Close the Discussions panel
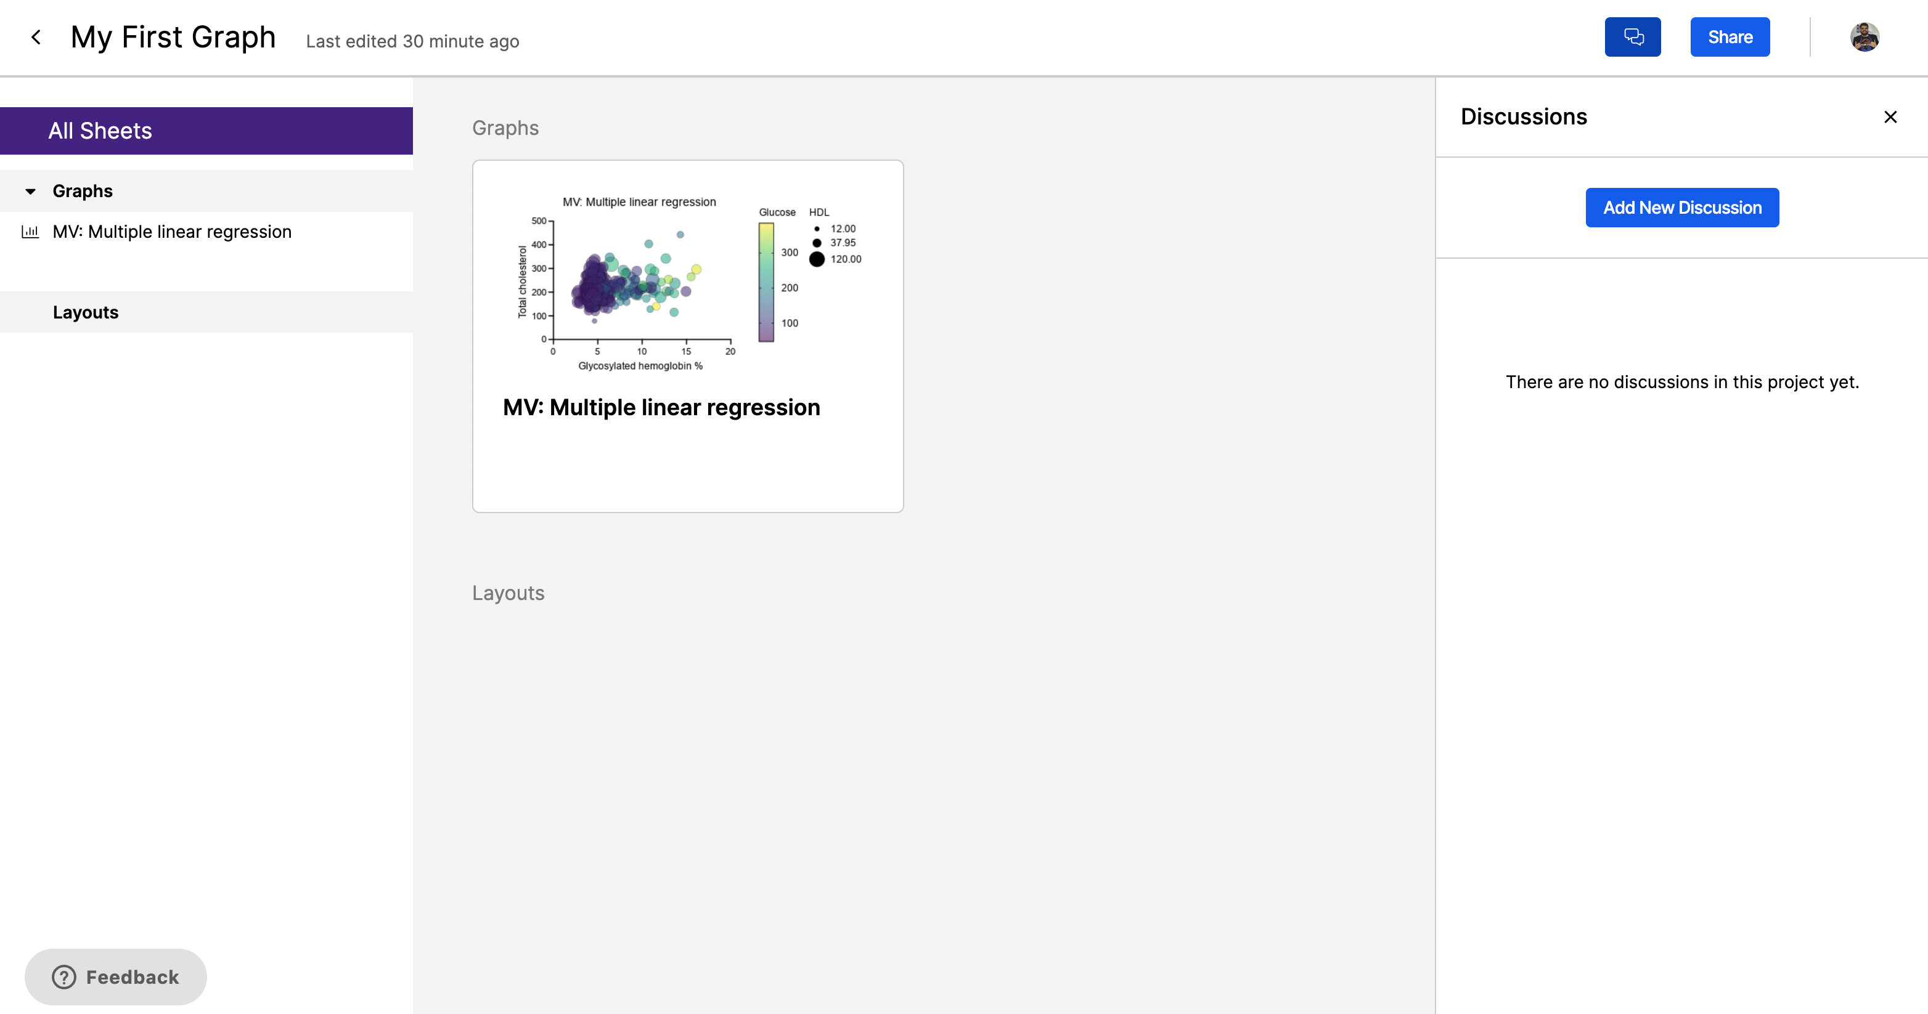The image size is (1928, 1014). [1890, 118]
